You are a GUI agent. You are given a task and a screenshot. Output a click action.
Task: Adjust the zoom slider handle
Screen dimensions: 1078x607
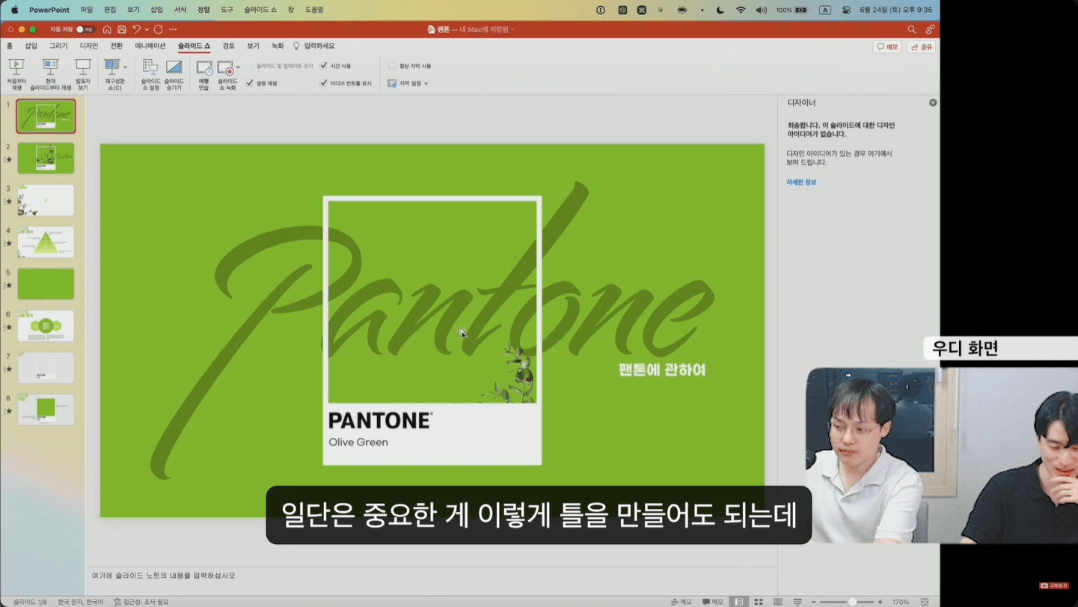click(852, 602)
